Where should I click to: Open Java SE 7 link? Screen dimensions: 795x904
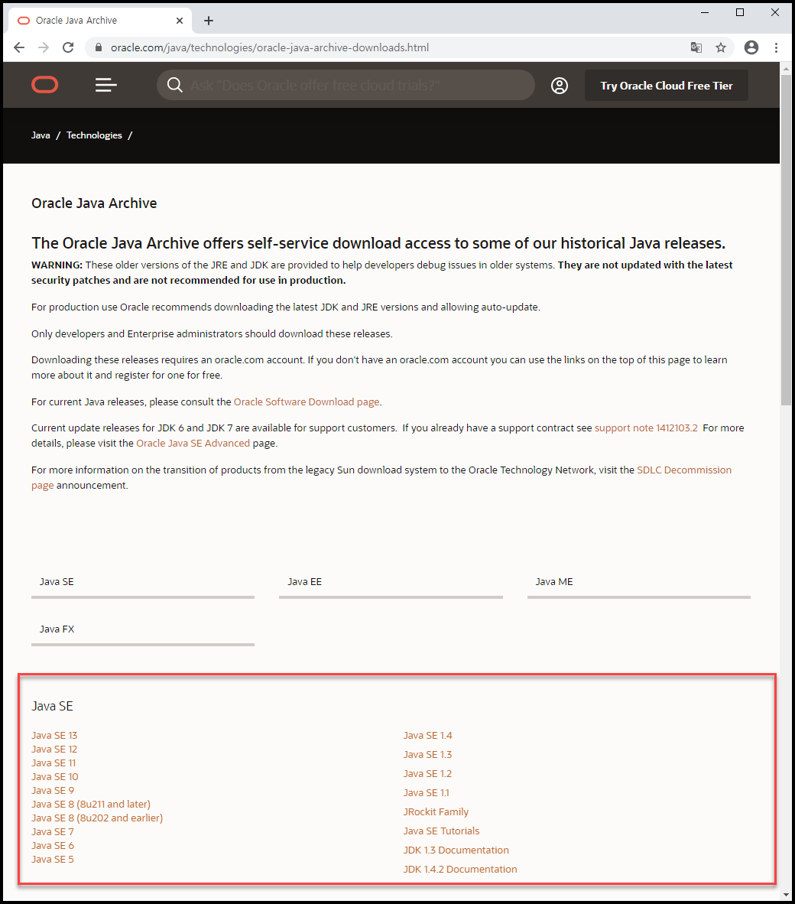point(53,831)
